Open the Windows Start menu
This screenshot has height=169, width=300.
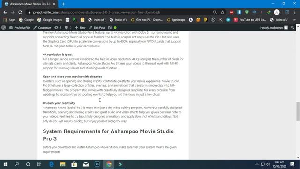click(x=6, y=164)
